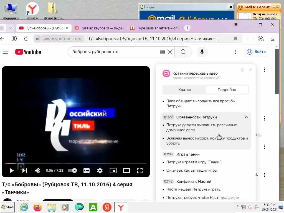Launch Internet Explorer from taskbar
The height and width of the screenshot is (213, 284).
tap(24, 207)
